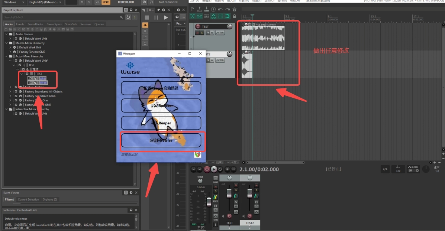
Task: Uncheck inclusion checkbox of TEST2 sound
Action: click(x=31, y=83)
